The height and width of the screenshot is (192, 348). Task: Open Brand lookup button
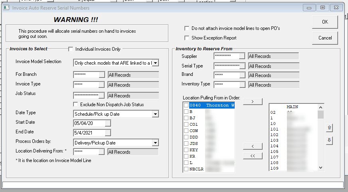click(242, 75)
